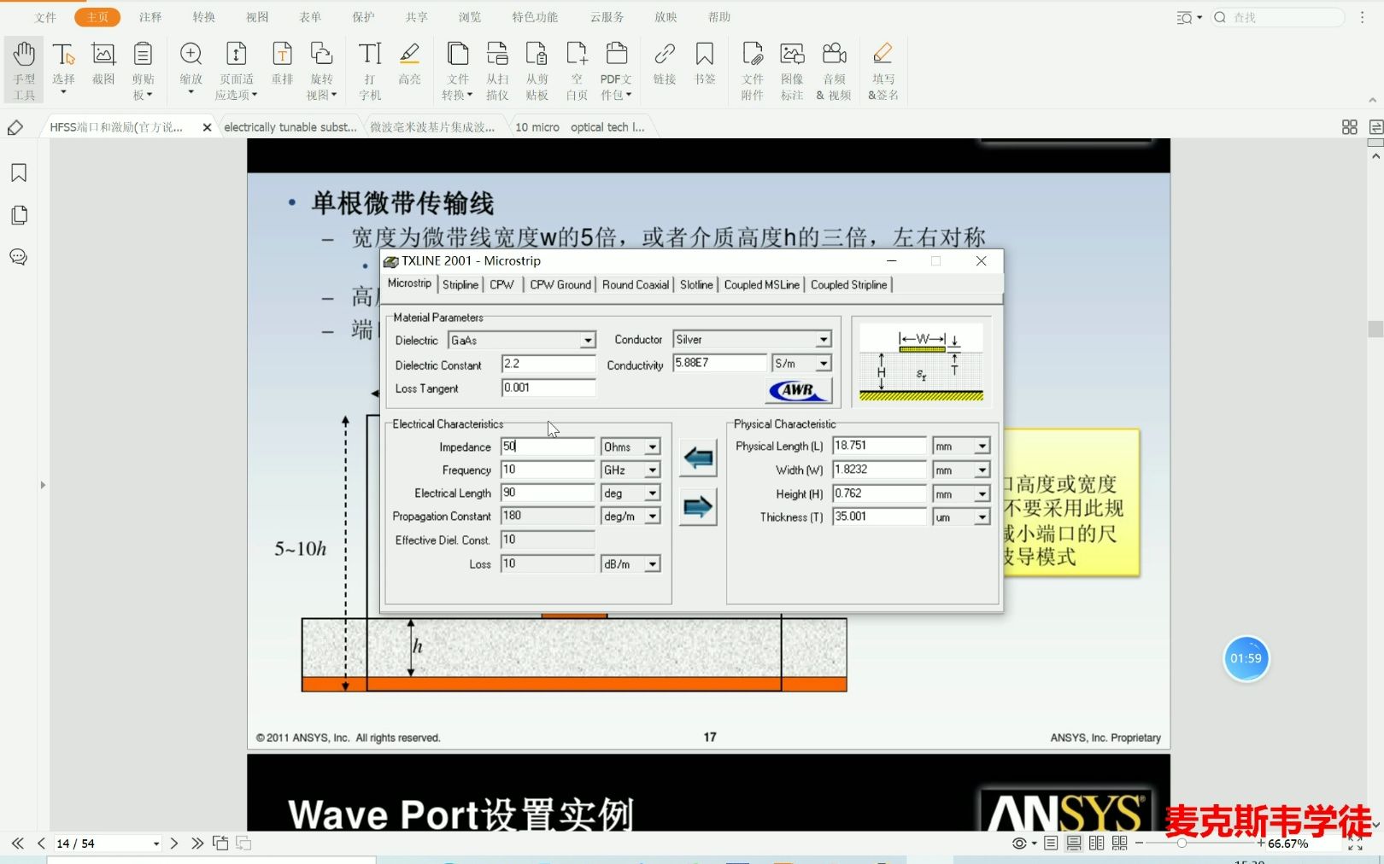This screenshot has width=1384, height=864.
Task: Switch to Coupled MSLine tab
Action: (x=762, y=285)
